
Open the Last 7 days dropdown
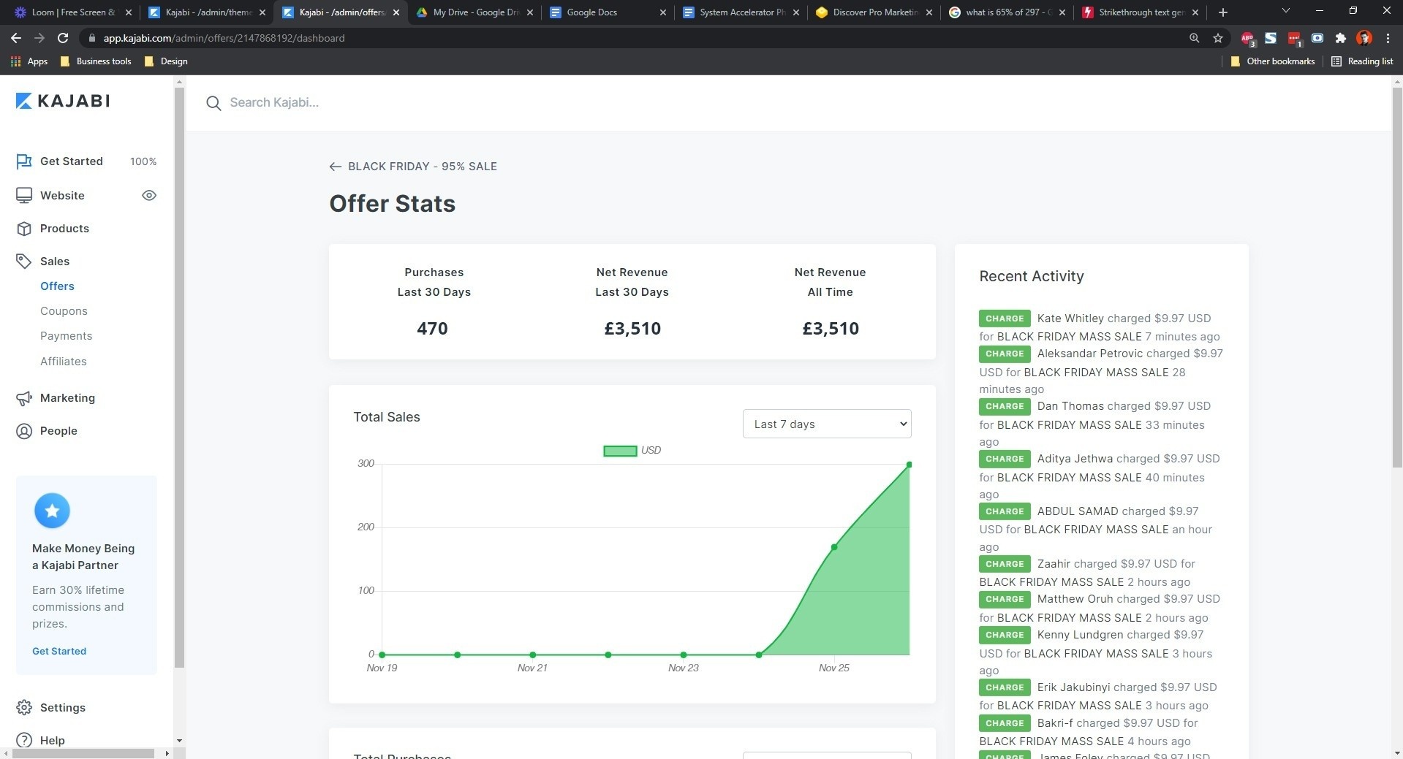point(827,424)
